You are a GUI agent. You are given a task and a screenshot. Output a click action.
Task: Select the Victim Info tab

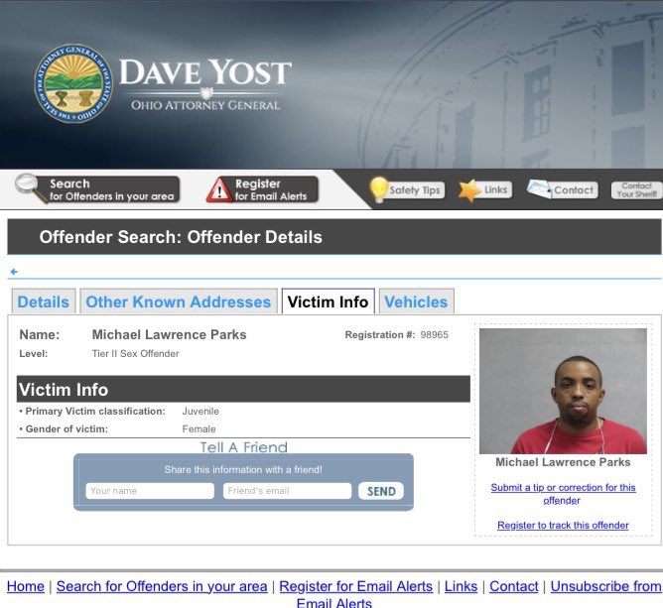[x=329, y=302]
